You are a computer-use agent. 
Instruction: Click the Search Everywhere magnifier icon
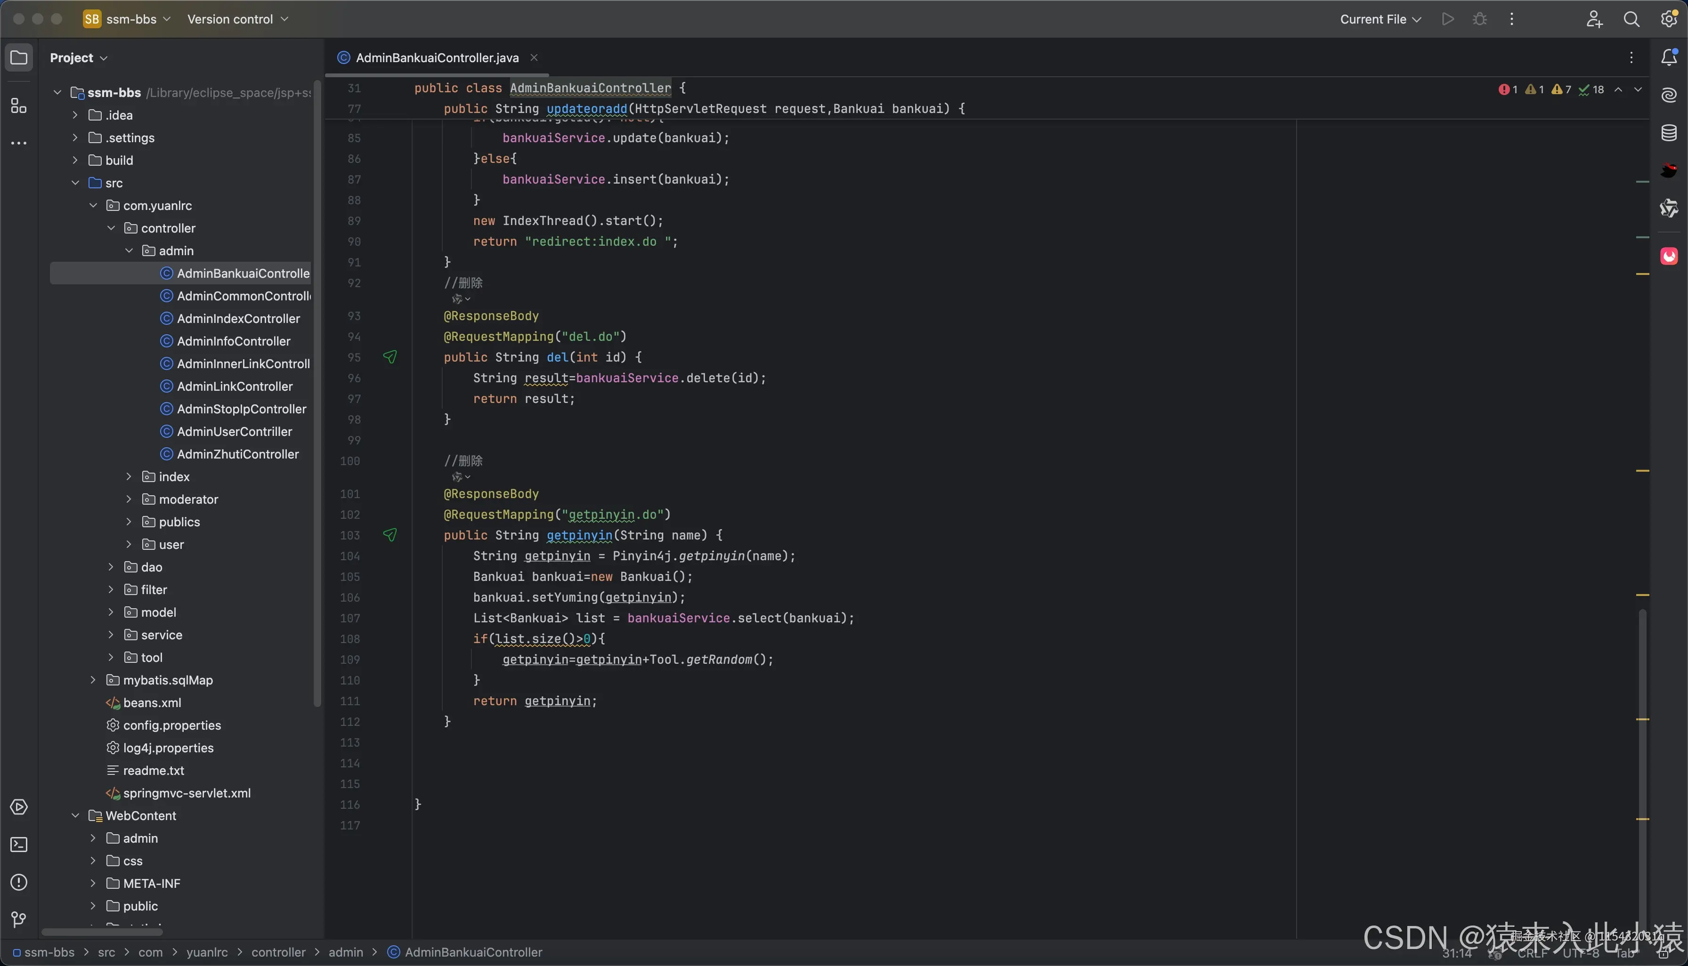1631,19
